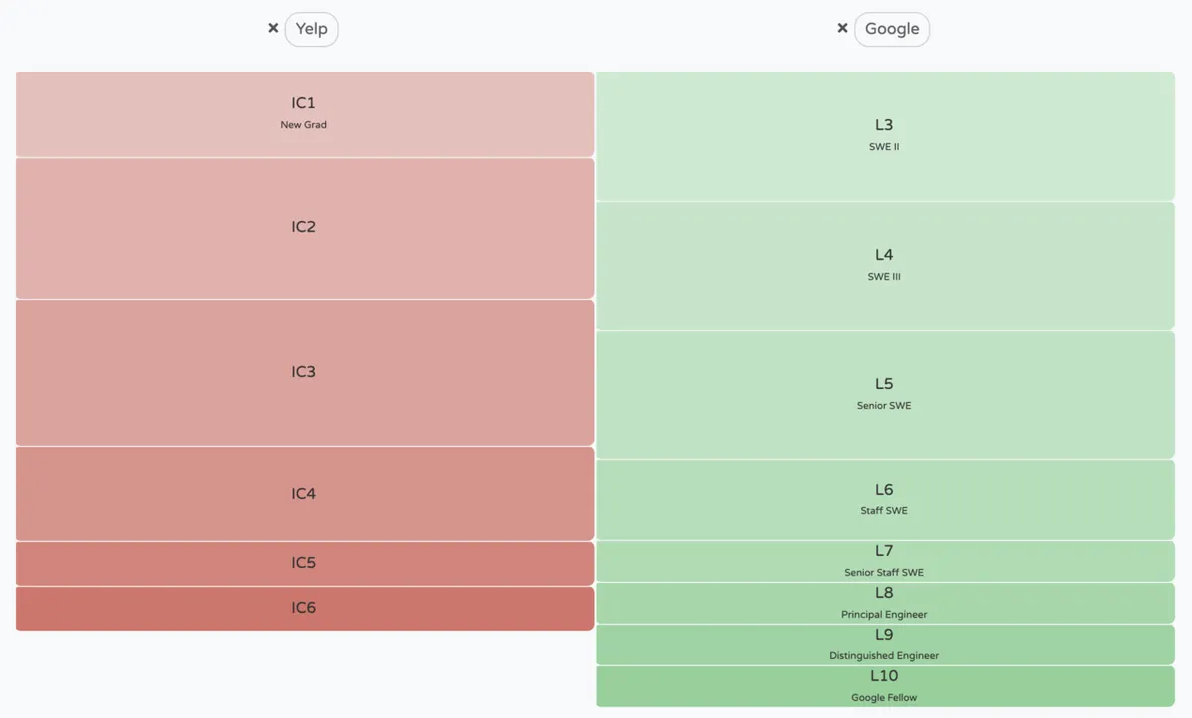The image size is (1192, 718).
Task: Select the Yelp IC1 New Grad level
Action: (304, 112)
